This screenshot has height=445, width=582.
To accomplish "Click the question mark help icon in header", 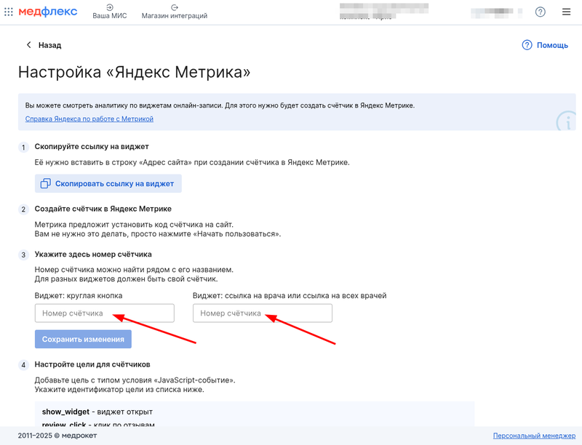I will tap(541, 12).
